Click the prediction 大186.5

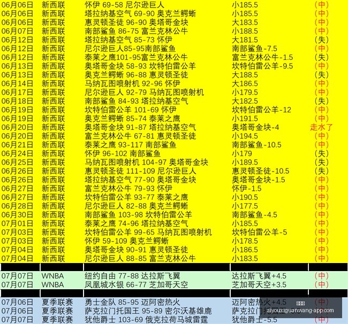245,83
